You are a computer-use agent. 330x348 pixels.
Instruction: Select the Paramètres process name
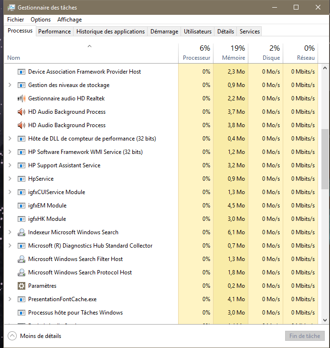[x=42, y=286]
